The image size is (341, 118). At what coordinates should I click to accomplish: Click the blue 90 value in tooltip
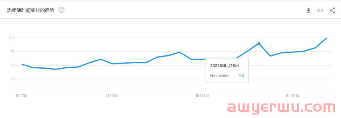coord(242,76)
